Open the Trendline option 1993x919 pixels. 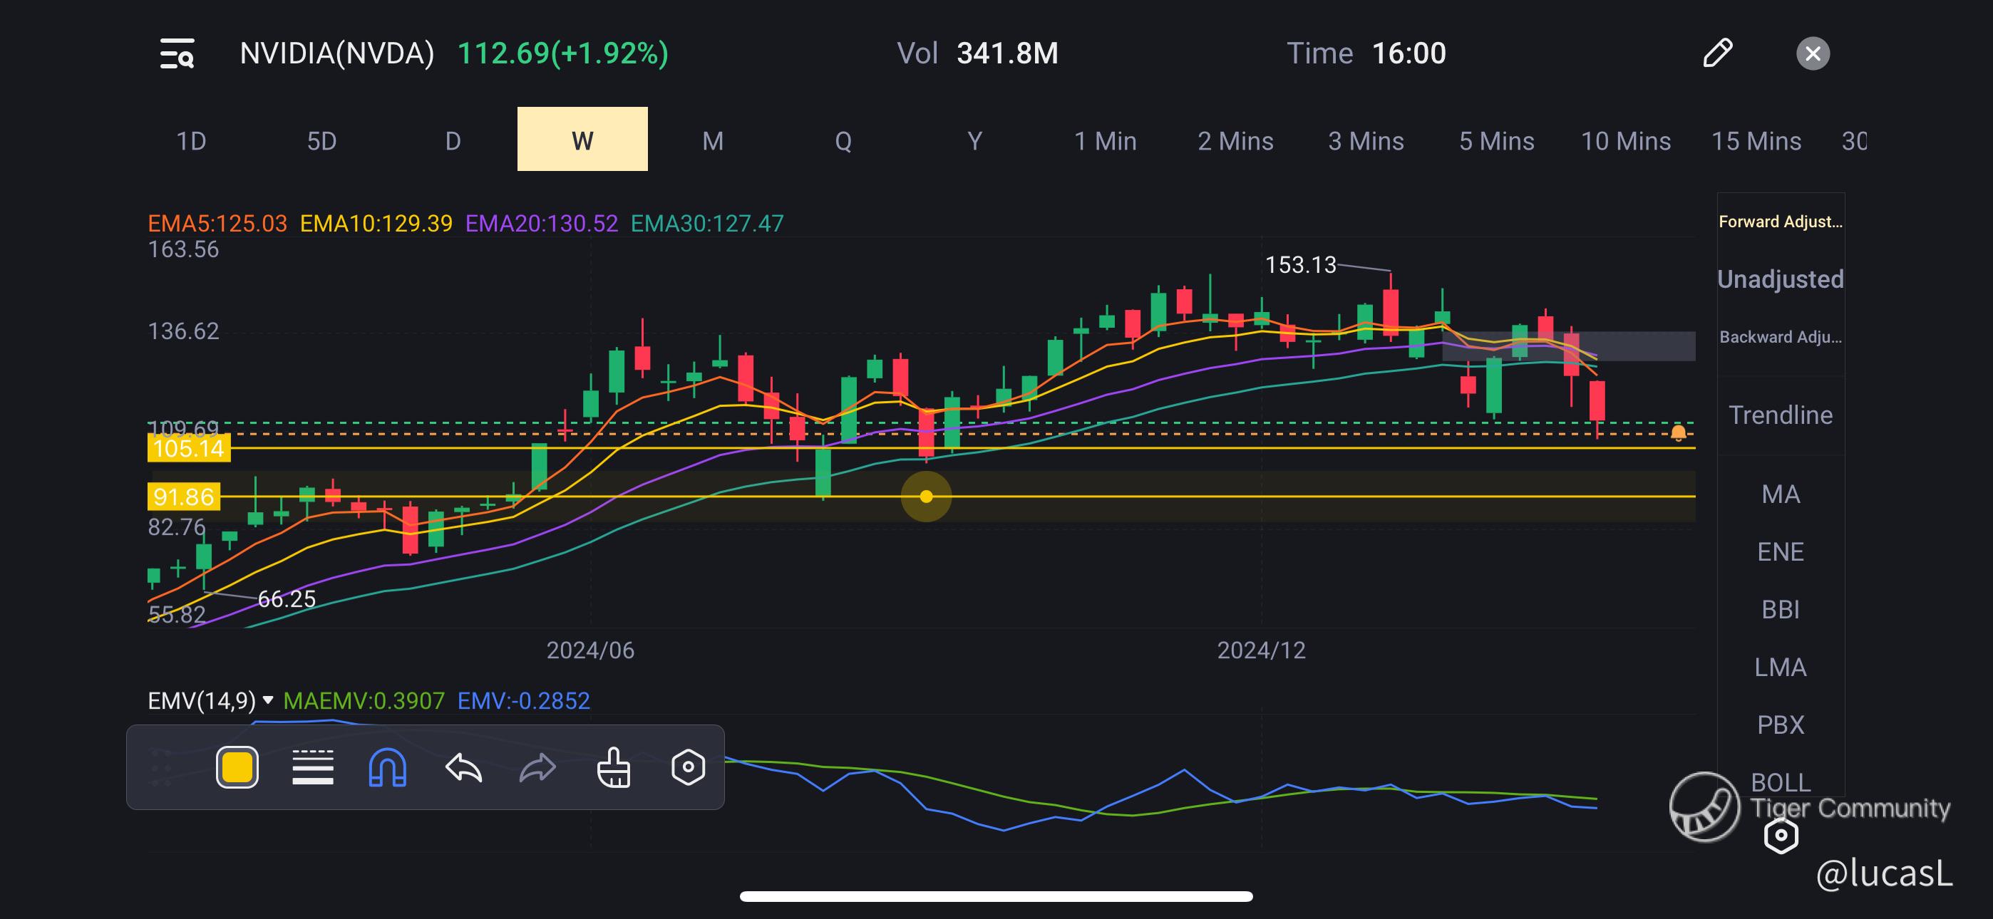[x=1781, y=415]
